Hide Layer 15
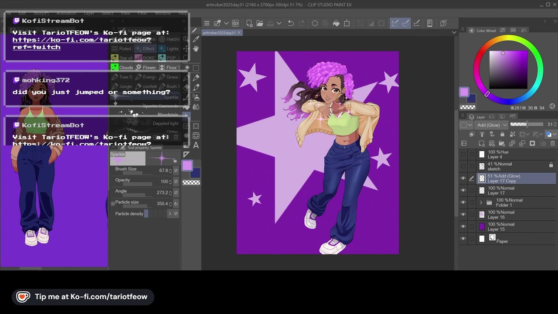Screen dimensions: 558x314 pyautogui.click(x=463, y=226)
